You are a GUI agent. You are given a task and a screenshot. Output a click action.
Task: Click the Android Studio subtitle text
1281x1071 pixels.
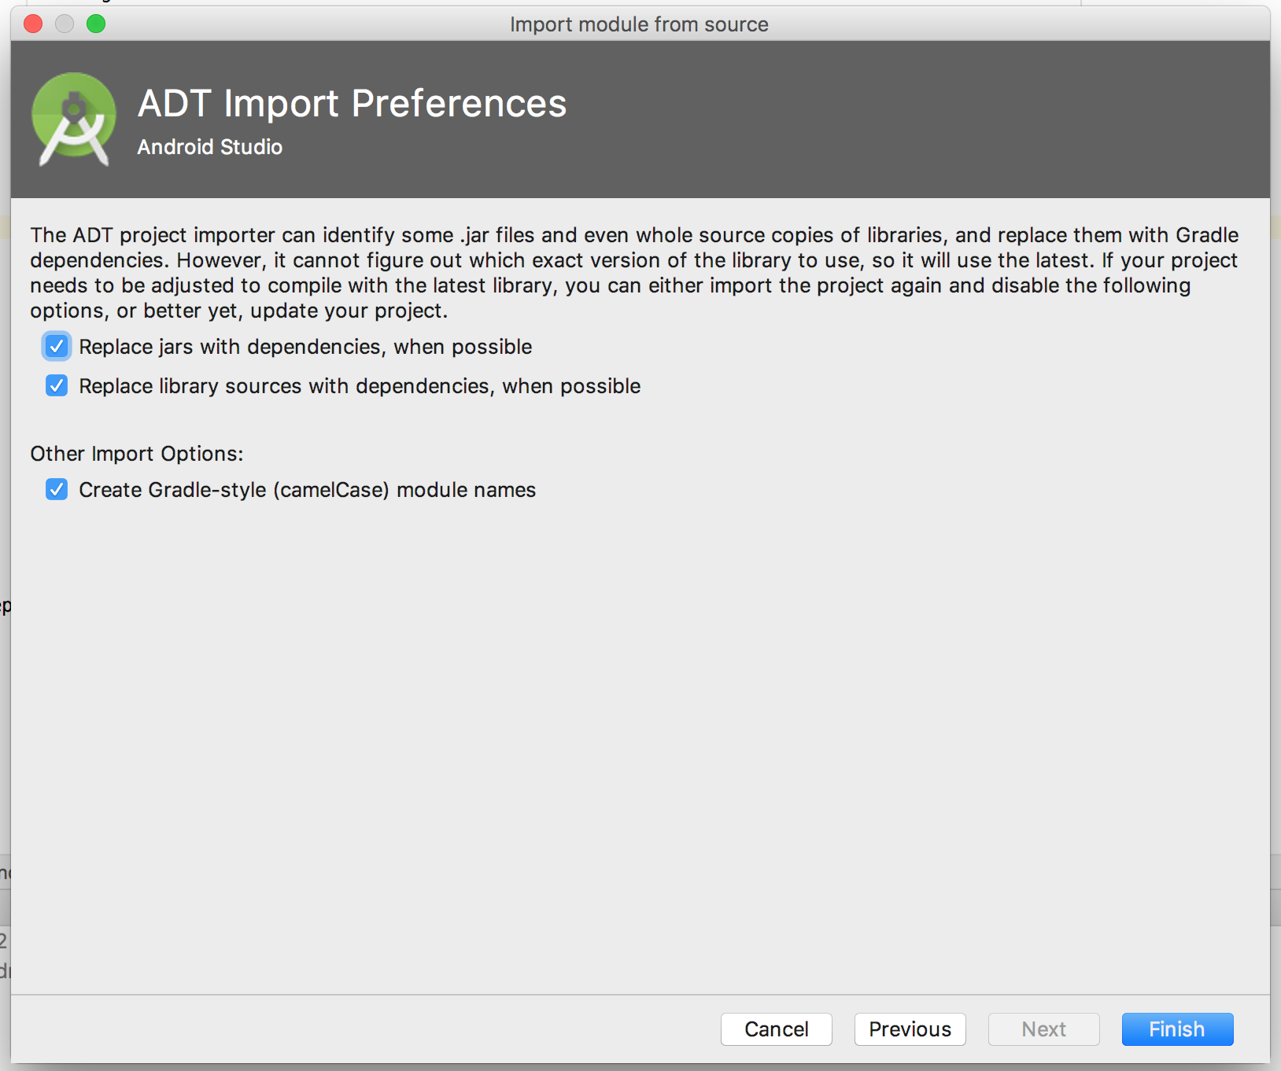[x=210, y=147]
